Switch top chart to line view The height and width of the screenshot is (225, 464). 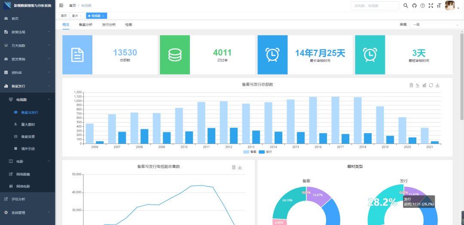point(418,85)
